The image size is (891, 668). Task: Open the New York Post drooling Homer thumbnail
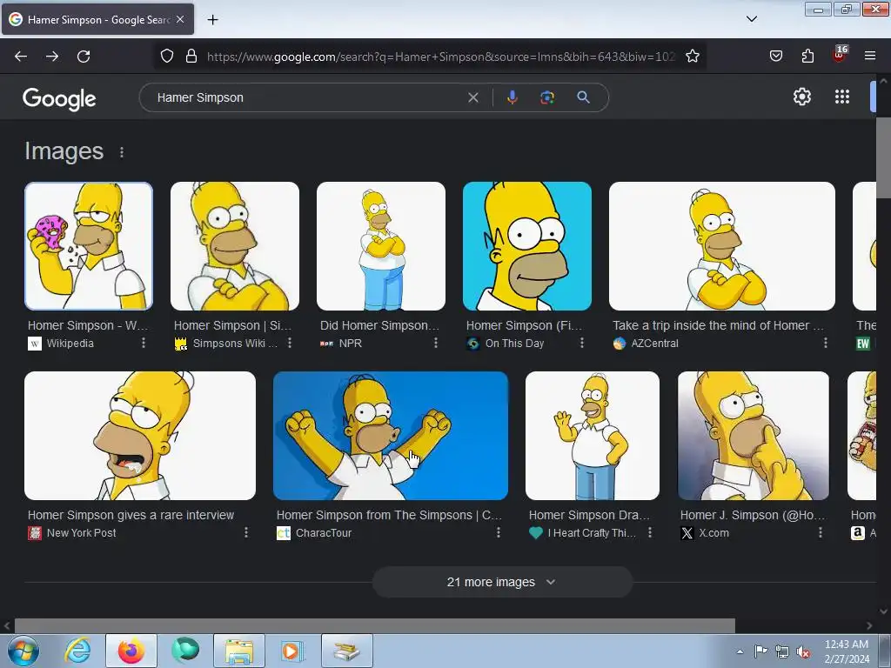point(140,436)
